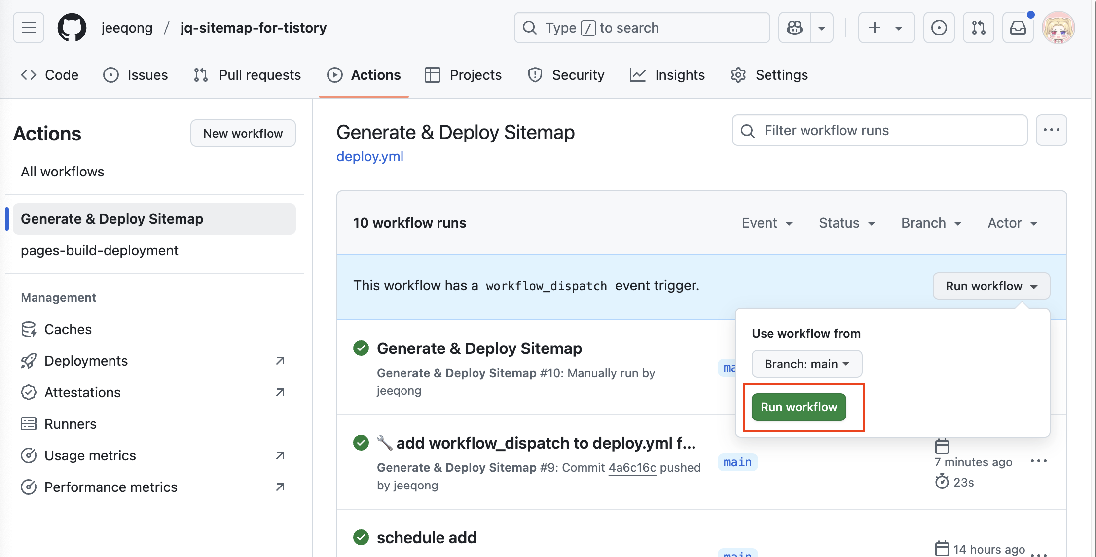Expand the Actor filter dropdown
Screen dimensions: 1096x557
1012,223
